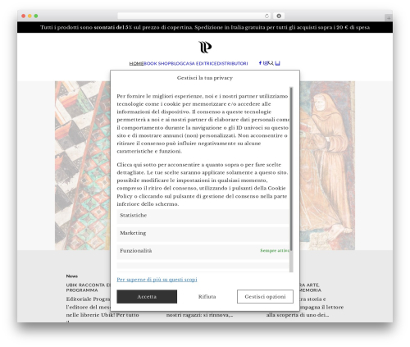This screenshot has height=347, width=410.
Task: Click the geometric mosaic part of the banner
Action: (x=82, y=166)
